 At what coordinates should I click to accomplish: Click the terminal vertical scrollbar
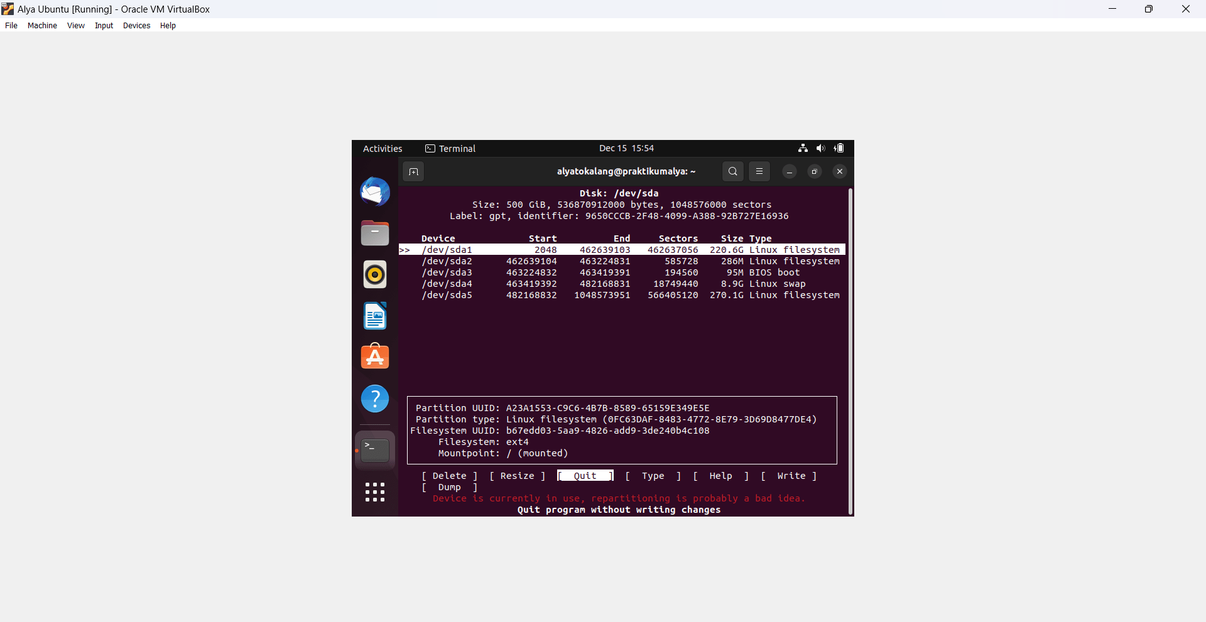pos(850,351)
